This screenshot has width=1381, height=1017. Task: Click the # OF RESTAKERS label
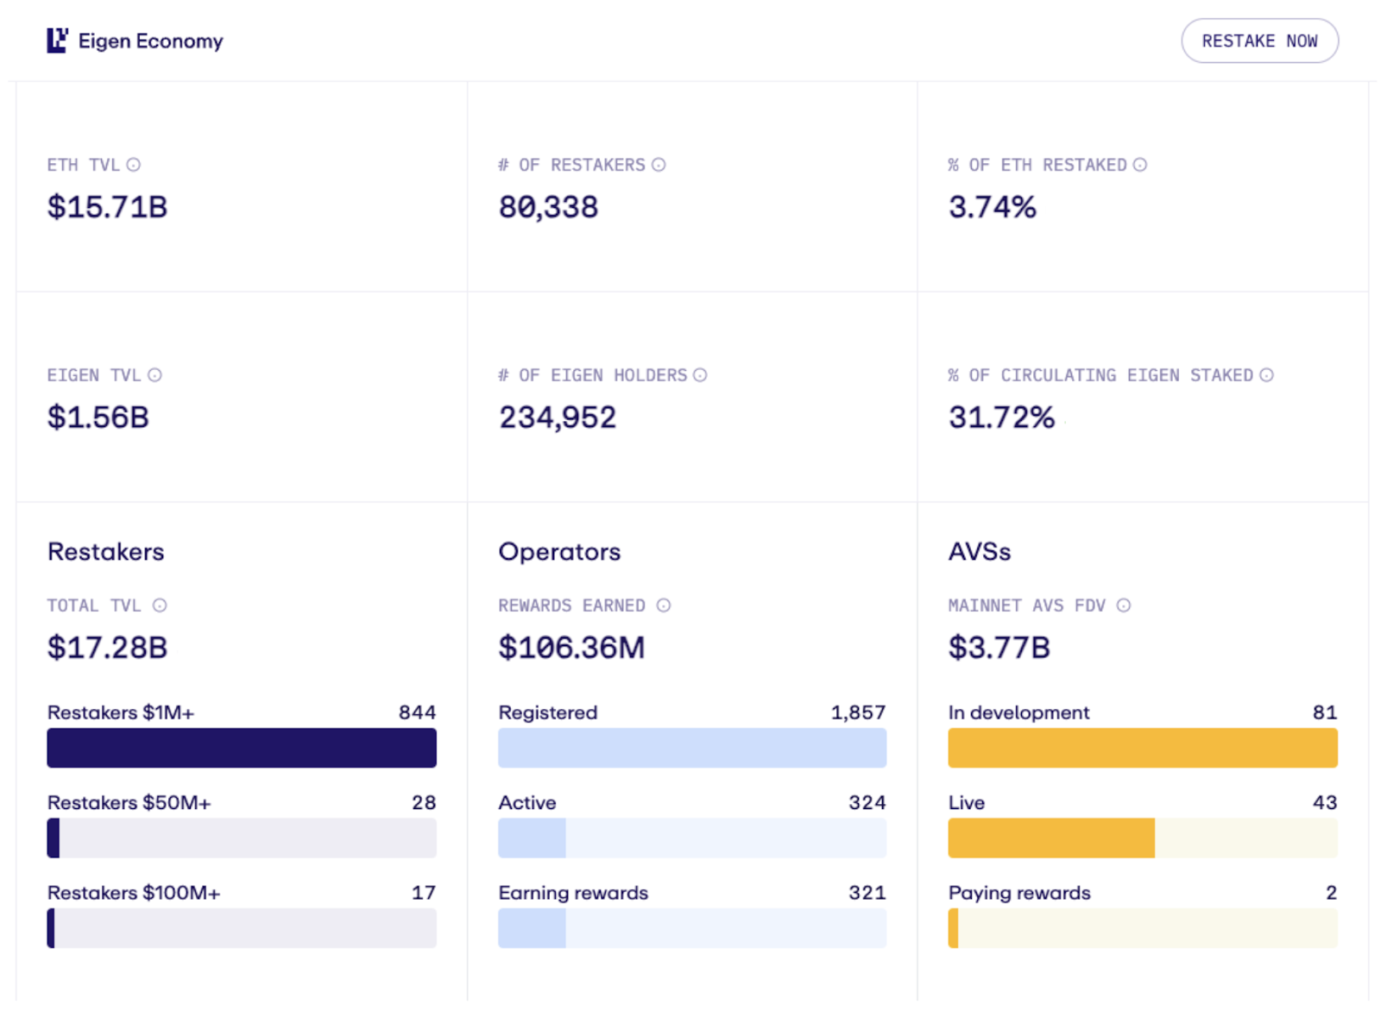point(571,165)
